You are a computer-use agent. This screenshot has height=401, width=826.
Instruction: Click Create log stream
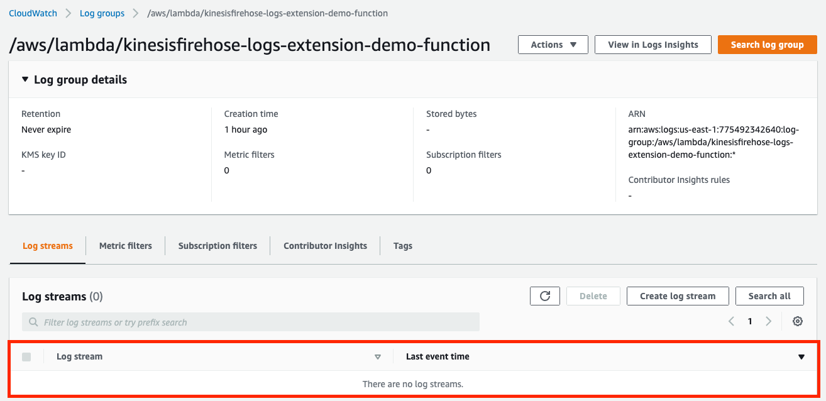pos(677,295)
